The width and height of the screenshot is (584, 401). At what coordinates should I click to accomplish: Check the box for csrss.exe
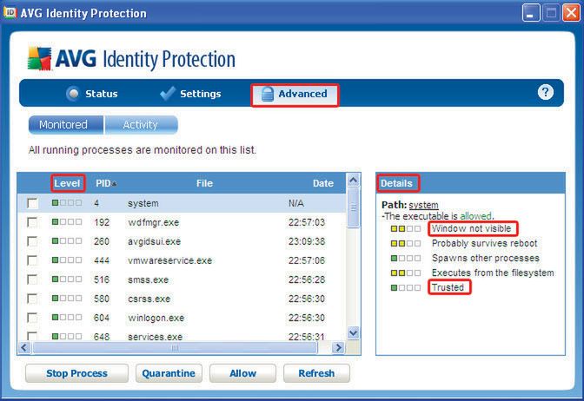coord(32,299)
